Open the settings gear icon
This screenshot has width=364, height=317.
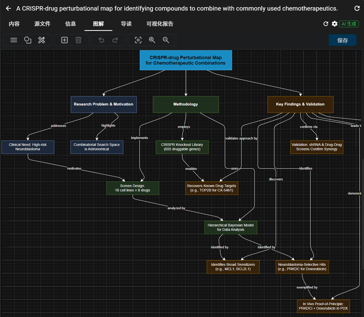point(334,24)
